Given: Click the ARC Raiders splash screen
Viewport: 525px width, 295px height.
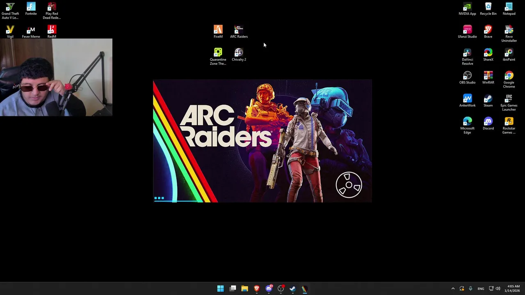Looking at the screenshot, I should 262,141.
